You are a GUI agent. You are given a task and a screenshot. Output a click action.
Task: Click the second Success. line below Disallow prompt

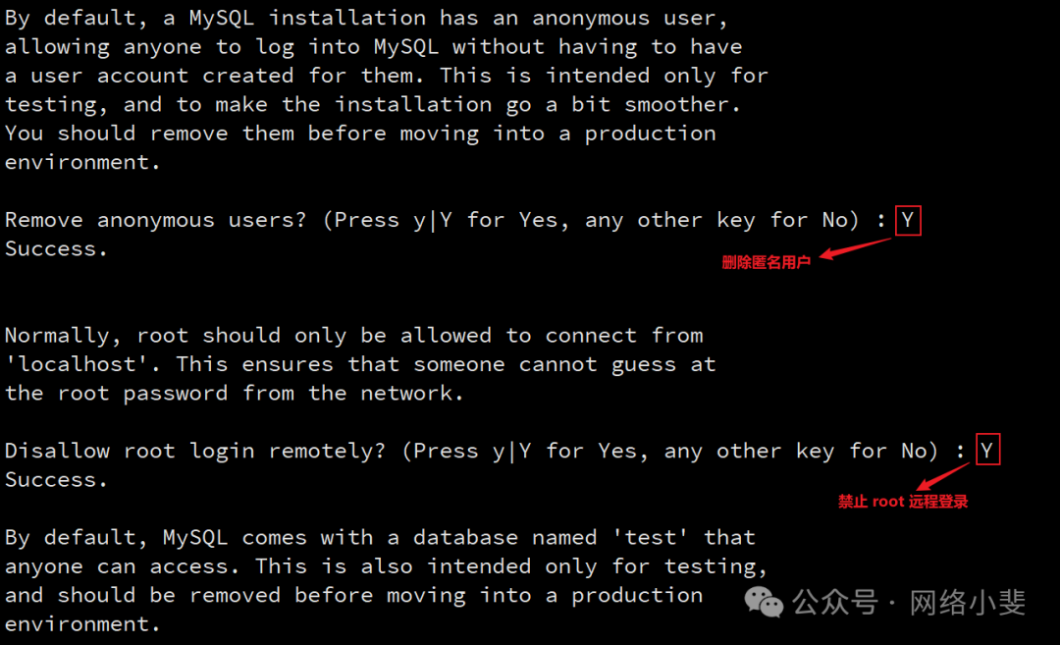click(x=56, y=479)
